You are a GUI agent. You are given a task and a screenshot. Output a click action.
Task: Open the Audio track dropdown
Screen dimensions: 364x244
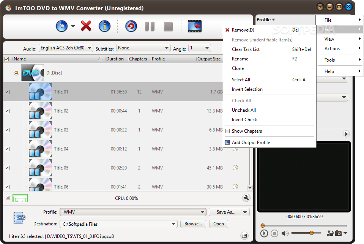click(66, 48)
